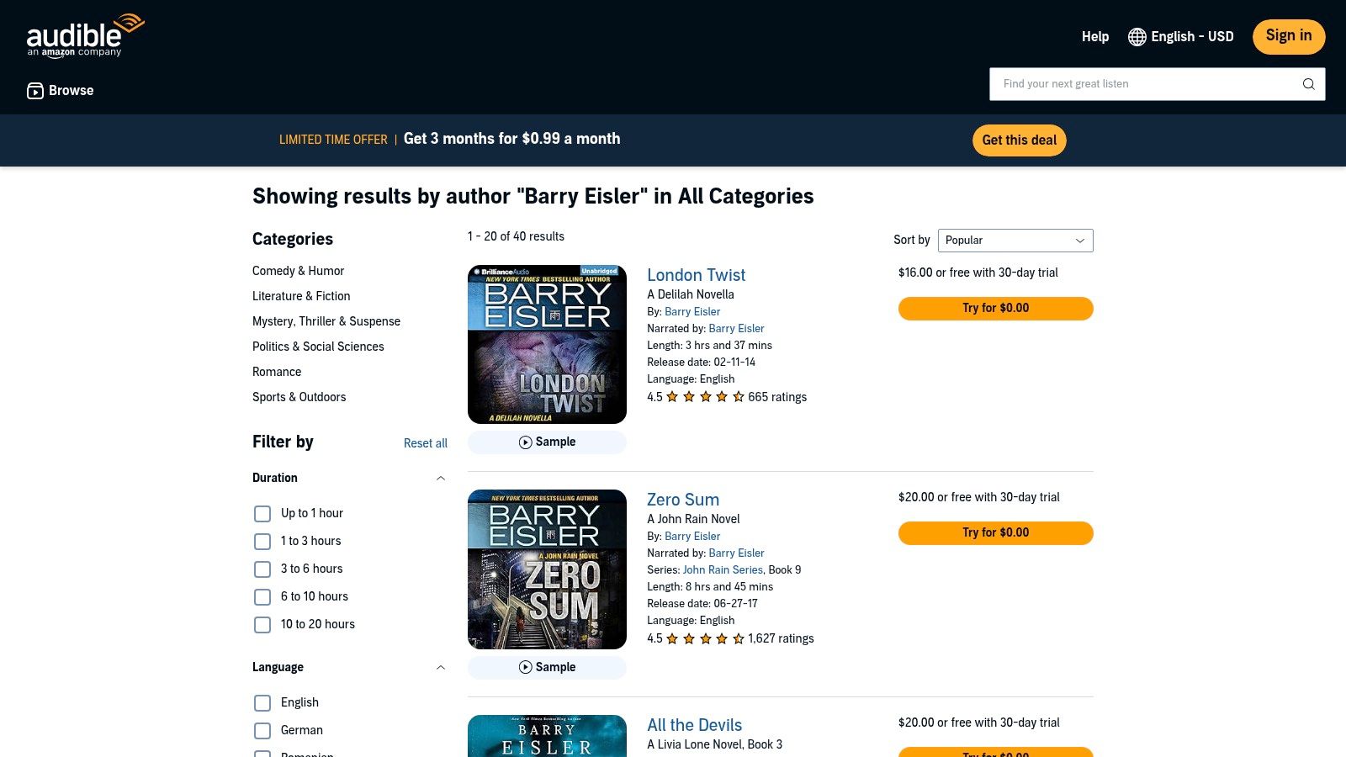Click the Browse icon
1346x757 pixels.
[35, 91]
